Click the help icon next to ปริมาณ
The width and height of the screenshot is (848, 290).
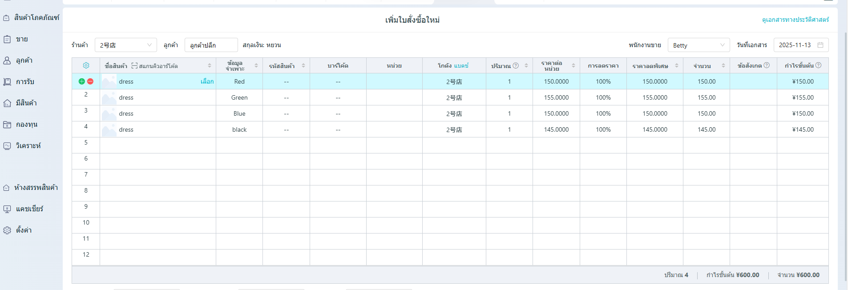coord(516,65)
